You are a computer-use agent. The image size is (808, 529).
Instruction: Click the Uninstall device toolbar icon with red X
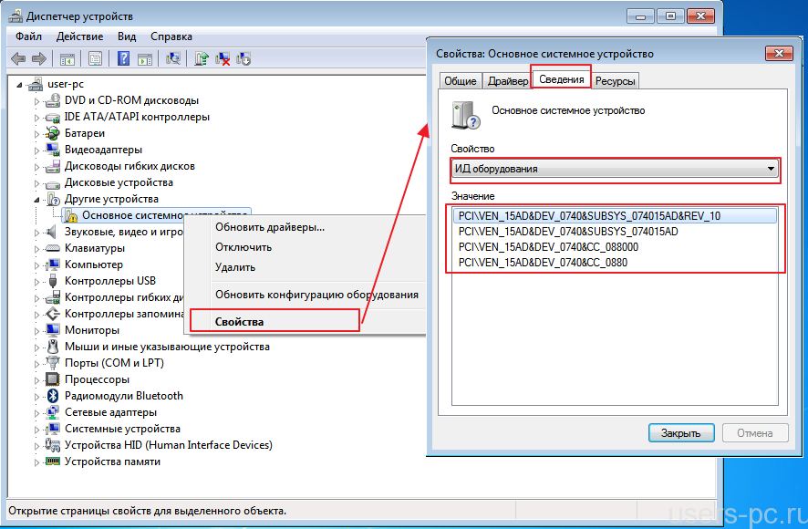point(223,59)
